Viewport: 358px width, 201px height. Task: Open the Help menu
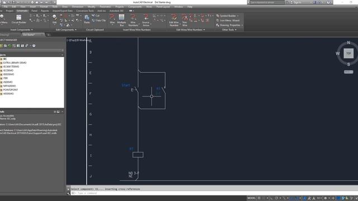click(x=190, y=7)
